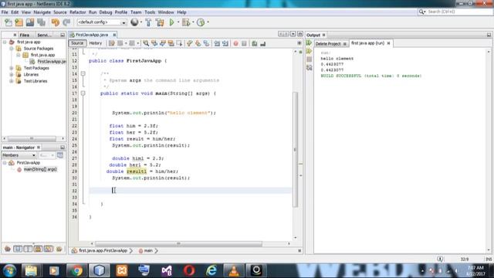This screenshot has height=278, width=494.
Task: Open the File menu
Action: [5, 12]
